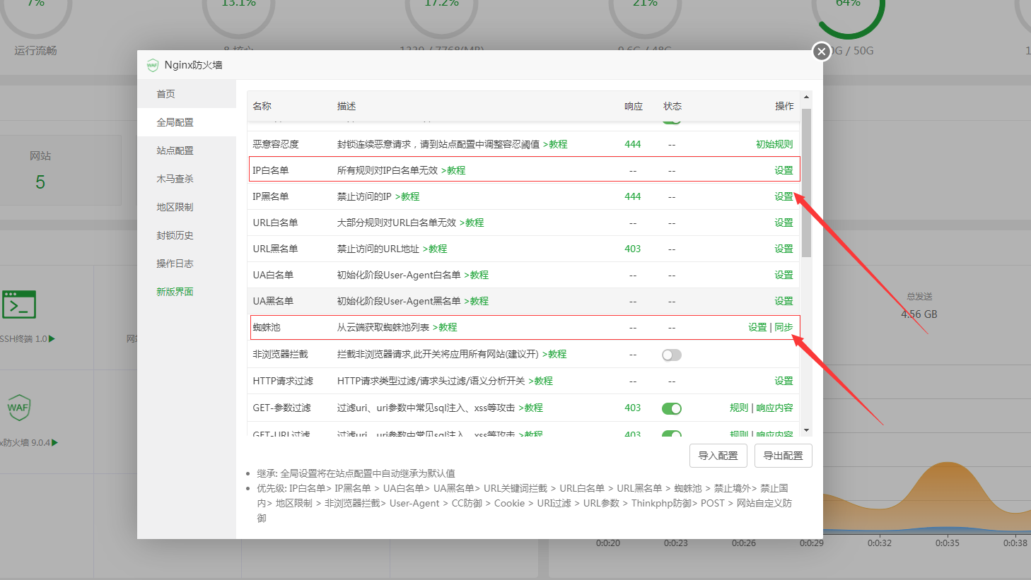Toggle the 非浏览器拦截 switch

coord(672,355)
